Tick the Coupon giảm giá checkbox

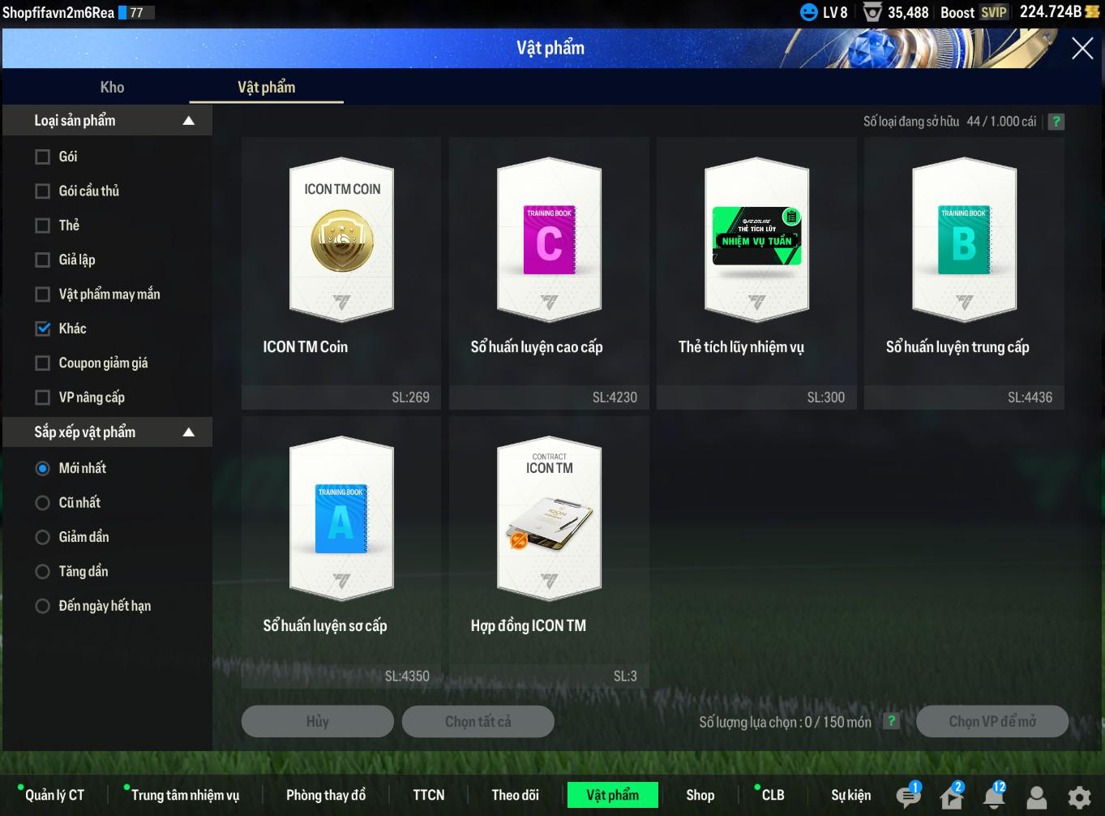(x=43, y=363)
